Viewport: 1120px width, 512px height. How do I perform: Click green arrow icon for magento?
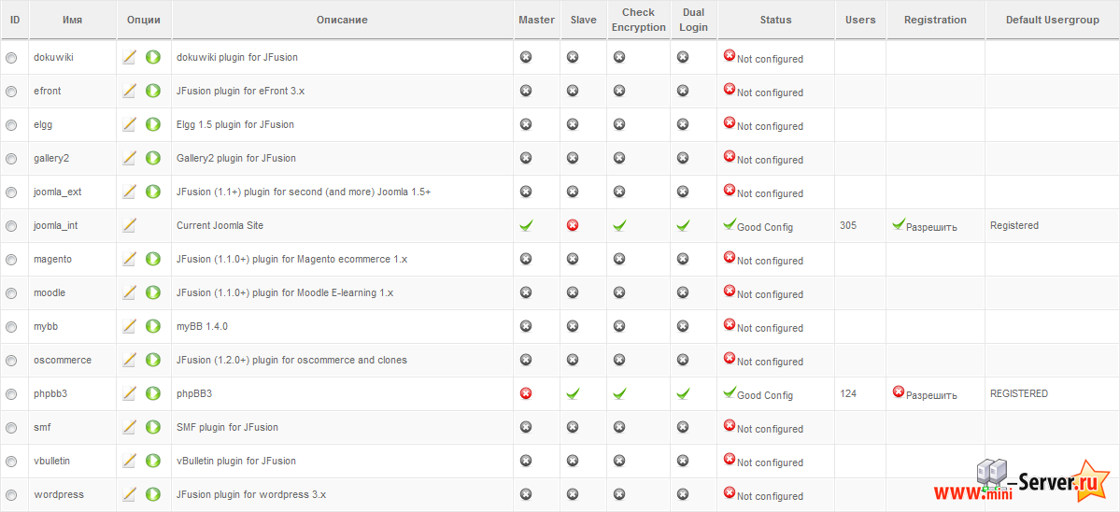click(x=153, y=259)
